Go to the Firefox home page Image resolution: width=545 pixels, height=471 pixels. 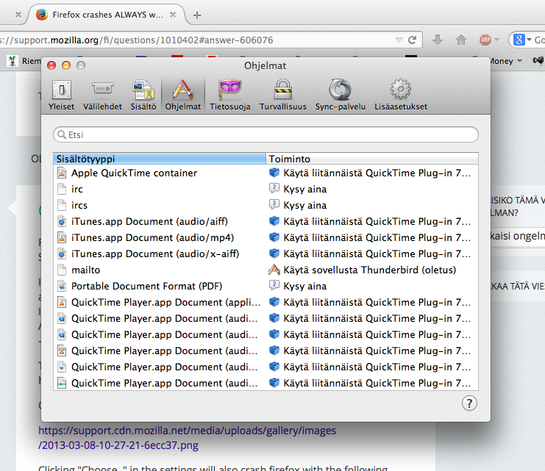tap(461, 40)
